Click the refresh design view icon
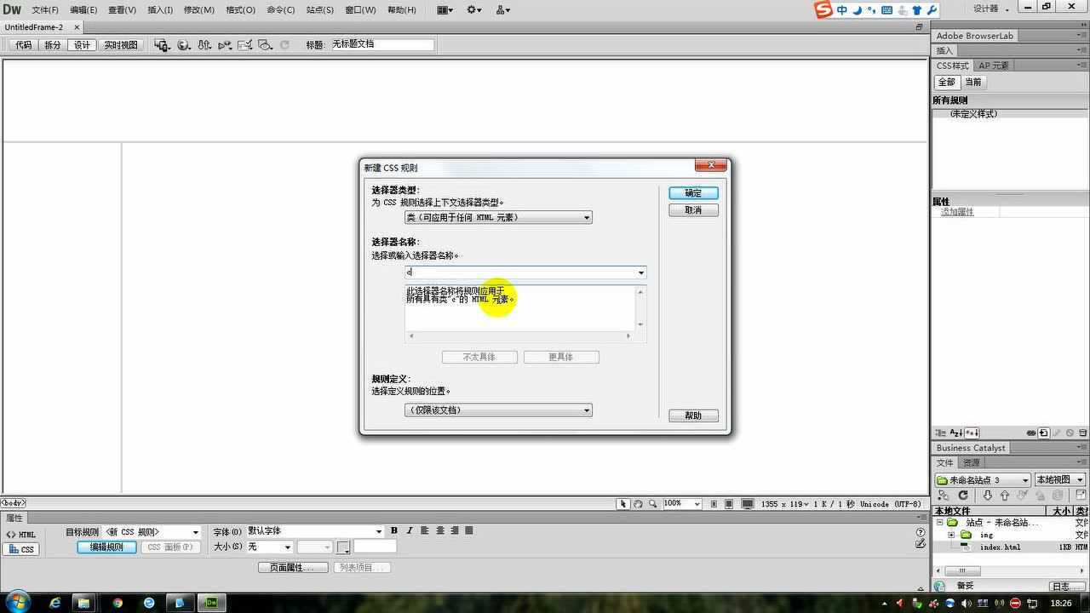 click(285, 45)
